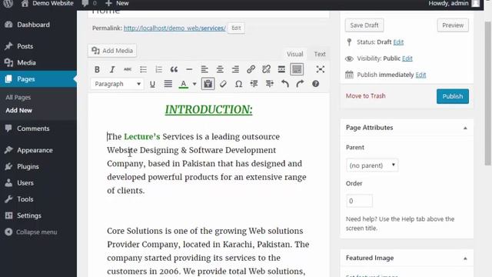Open the Pages menu in the sidebar

point(38,78)
